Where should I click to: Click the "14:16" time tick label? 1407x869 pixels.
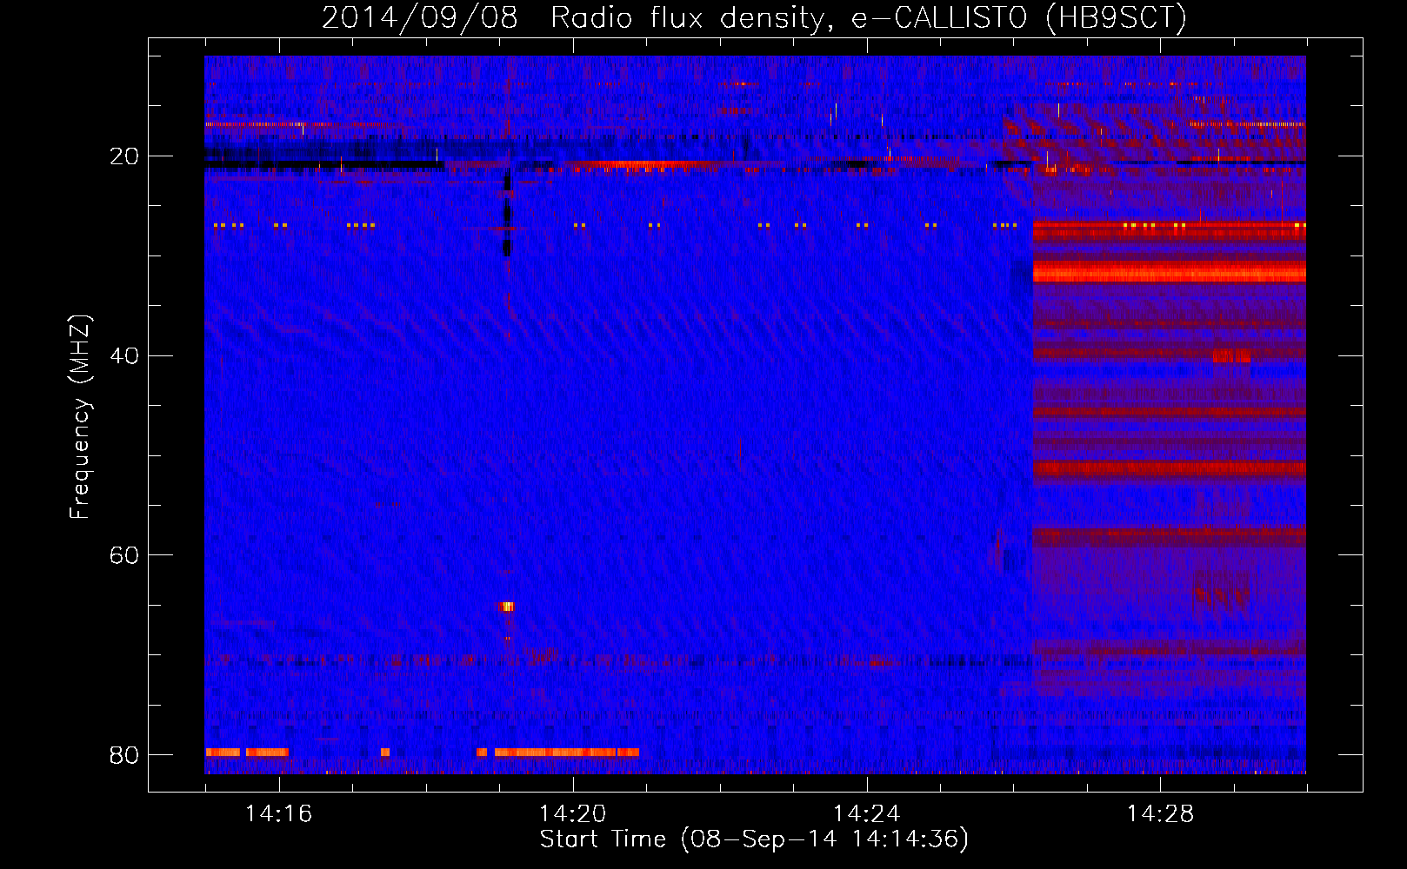click(278, 813)
